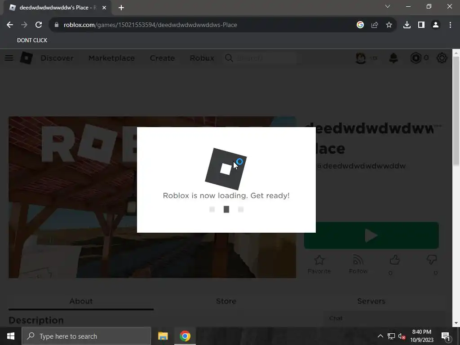
Task: Reload the Roblox page
Action: click(x=39, y=25)
